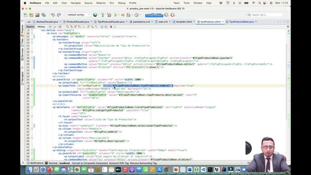Collapse the h:form fold on line 10
Viewport: 311px width, 175px height.
32,34
